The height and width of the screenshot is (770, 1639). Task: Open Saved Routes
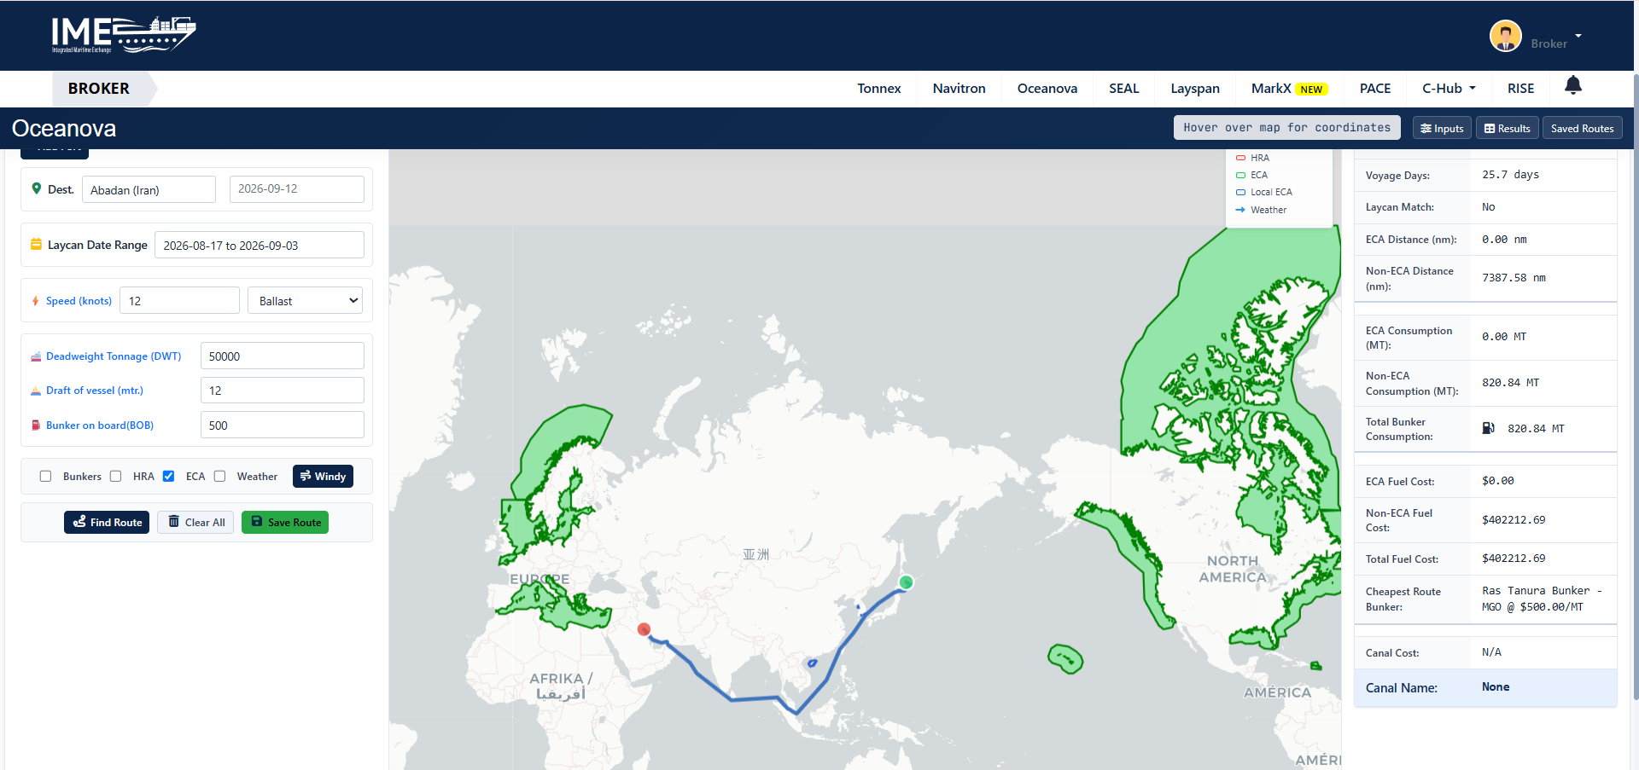pyautogui.click(x=1582, y=128)
